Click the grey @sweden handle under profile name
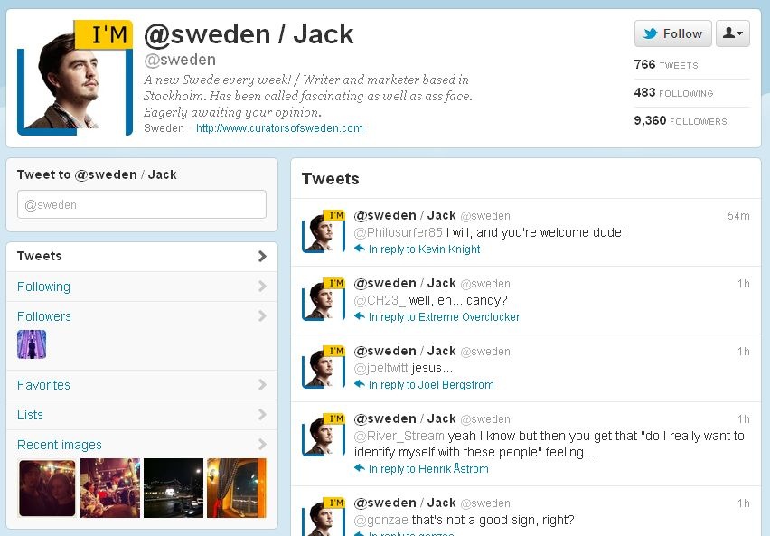Screen dimensions: 770x536 [180, 60]
